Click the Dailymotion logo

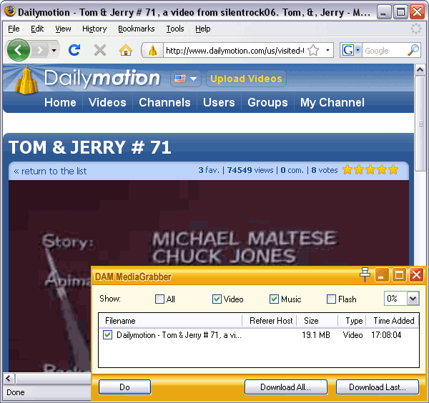point(87,79)
